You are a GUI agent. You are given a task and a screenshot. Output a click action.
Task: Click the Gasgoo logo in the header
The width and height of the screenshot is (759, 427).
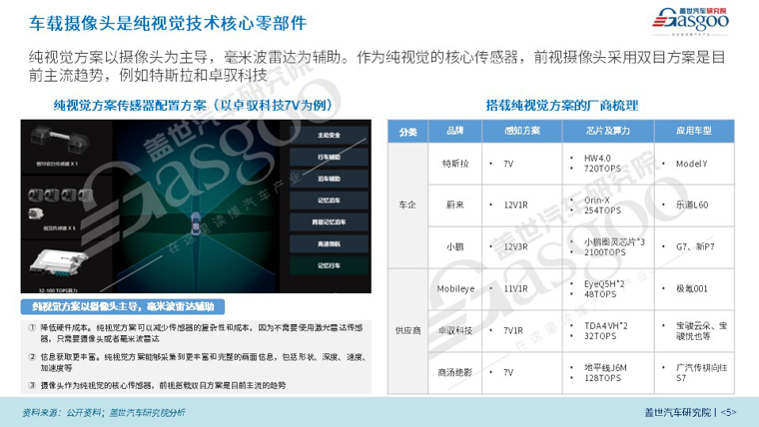(x=690, y=22)
